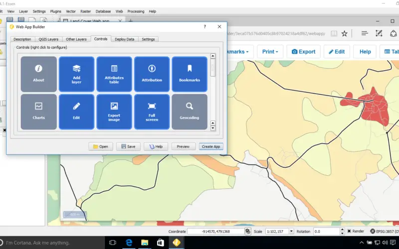Viewport: 399px width, 249px height.
Task: Open the Plugins menu
Action: 55,11
